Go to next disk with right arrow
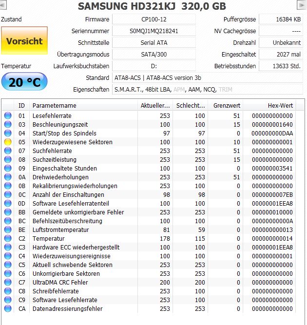Viewport: 307px width, 325px height. [x=302, y=4]
